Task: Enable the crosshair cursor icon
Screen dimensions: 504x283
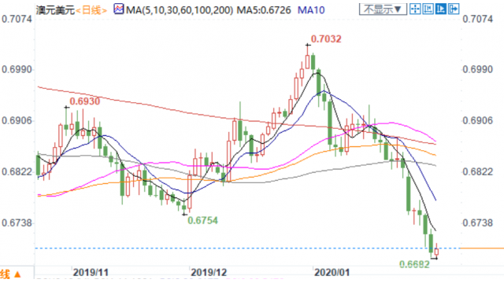Action: click(x=415, y=9)
